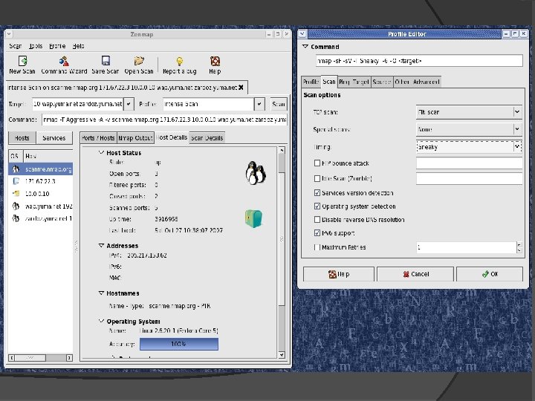This screenshot has height=401, width=535.
Task: Switch to the Ports / Hosts tab
Action: 98,138
